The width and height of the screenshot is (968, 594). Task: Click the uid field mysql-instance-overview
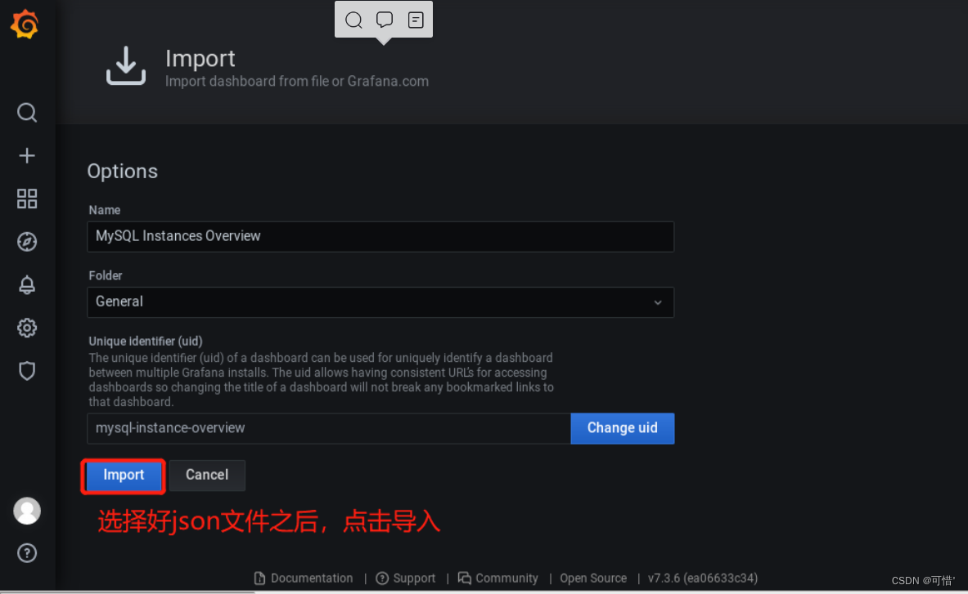coord(329,428)
